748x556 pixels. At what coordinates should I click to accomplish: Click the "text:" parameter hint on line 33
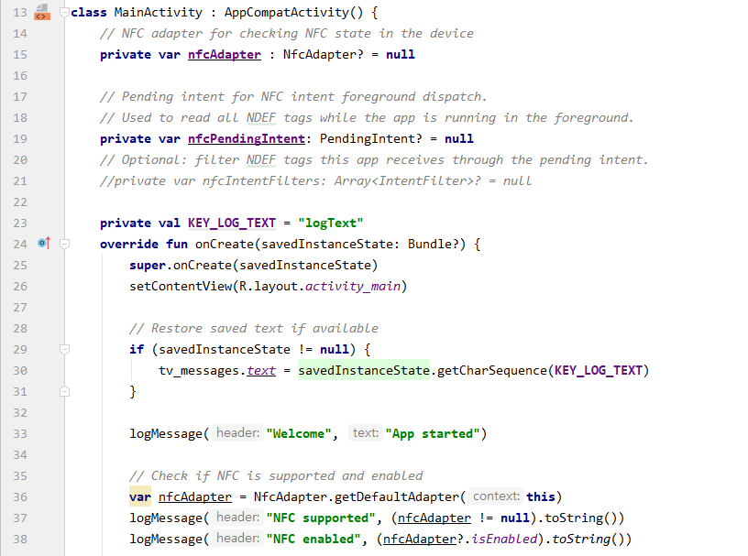coord(365,433)
